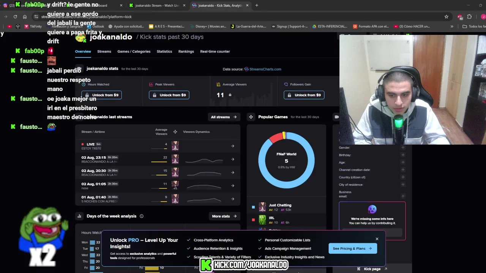Click the Days of the week analysis info icon

point(142,216)
